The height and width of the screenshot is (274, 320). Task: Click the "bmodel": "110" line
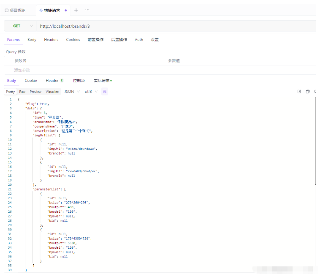pyautogui.click(x=62, y=212)
